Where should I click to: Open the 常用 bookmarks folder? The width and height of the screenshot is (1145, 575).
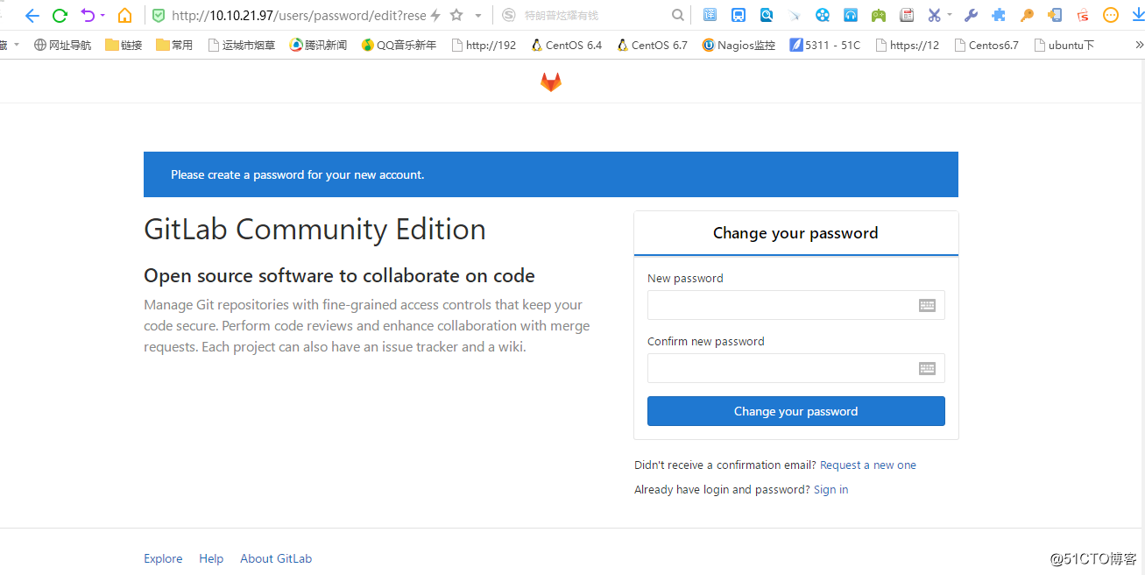coord(174,45)
